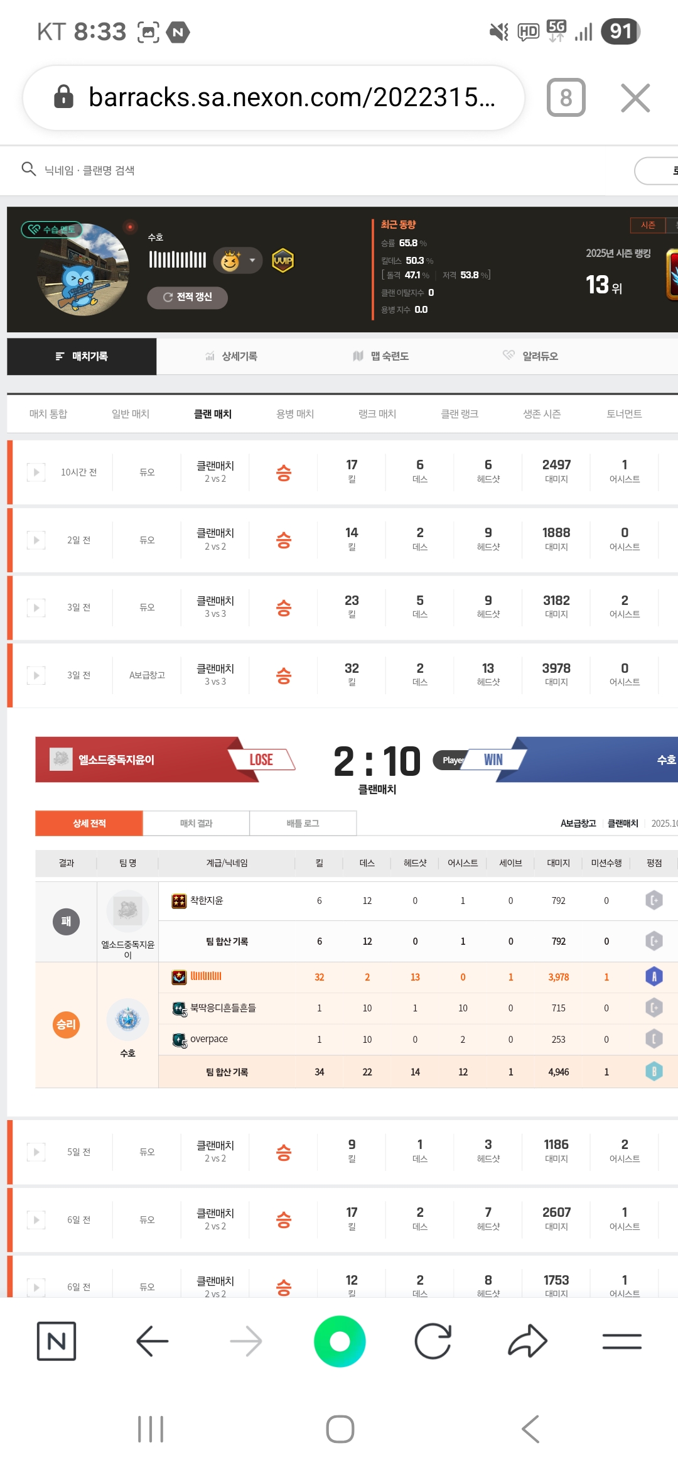Open the browser hamburger menu
The image size is (678, 1470).
click(x=621, y=1341)
